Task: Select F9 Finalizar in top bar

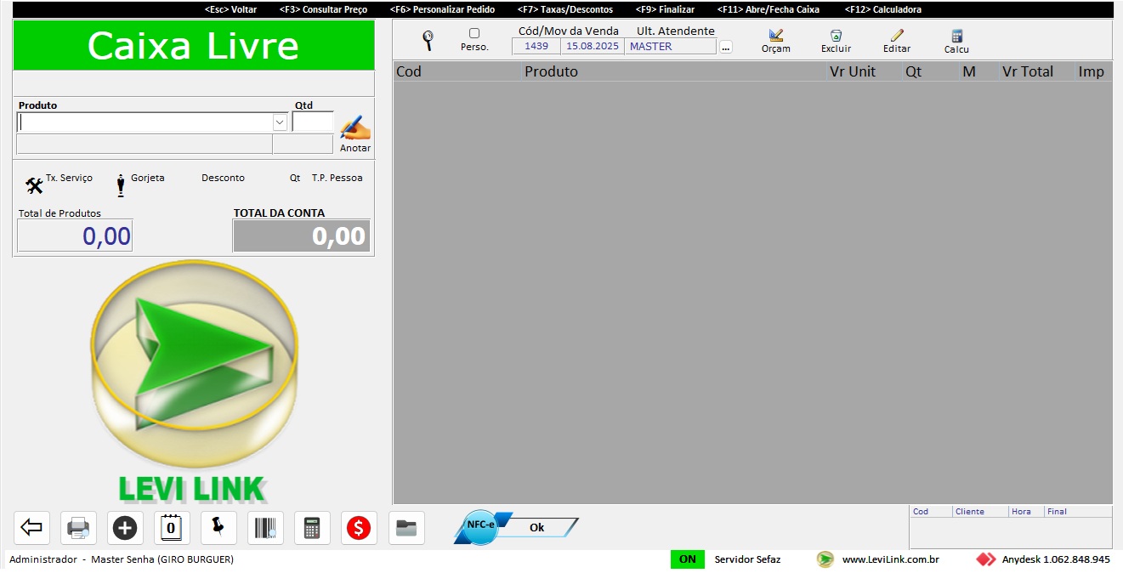Action: (665, 9)
